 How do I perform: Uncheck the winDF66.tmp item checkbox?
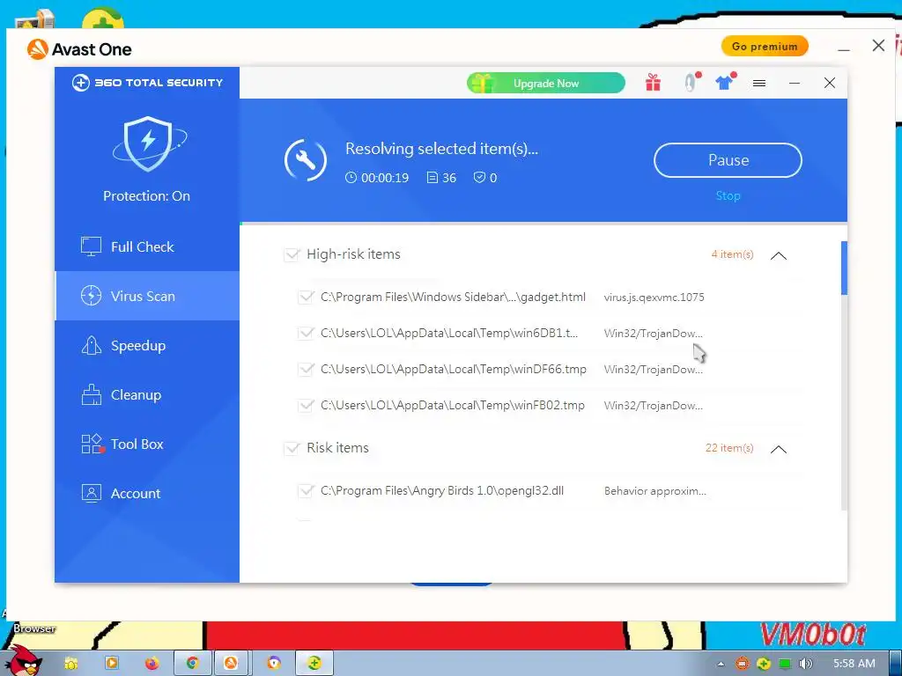click(306, 369)
